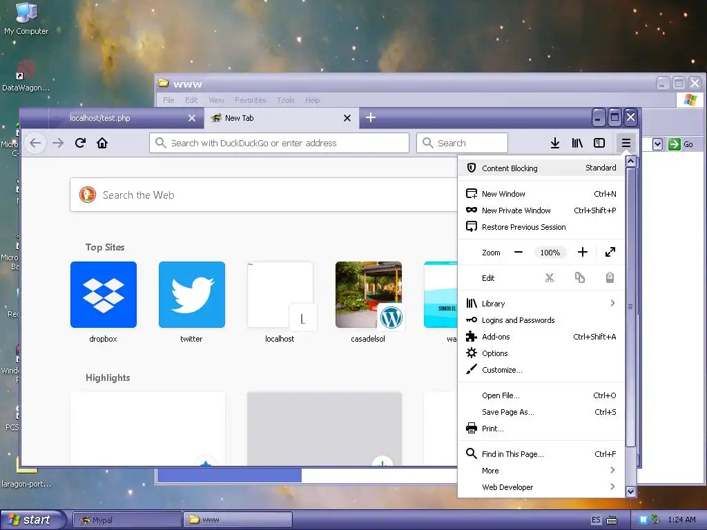The height and width of the screenshot is (530, 707).
Task: Select Customize... menu entry
Action: (541, 370)
